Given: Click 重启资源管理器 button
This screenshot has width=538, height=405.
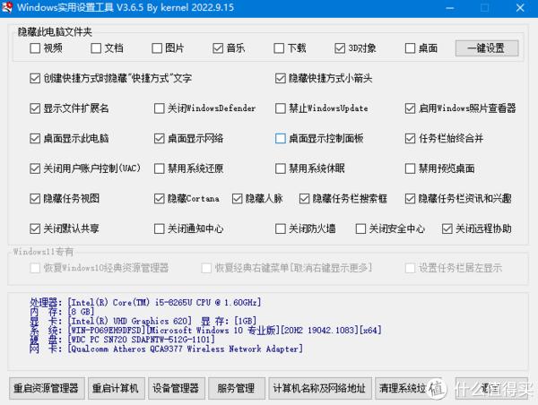Looking at the screenshot, I should point(47,389).
